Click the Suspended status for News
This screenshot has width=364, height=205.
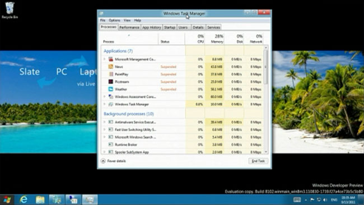point(169,67)
